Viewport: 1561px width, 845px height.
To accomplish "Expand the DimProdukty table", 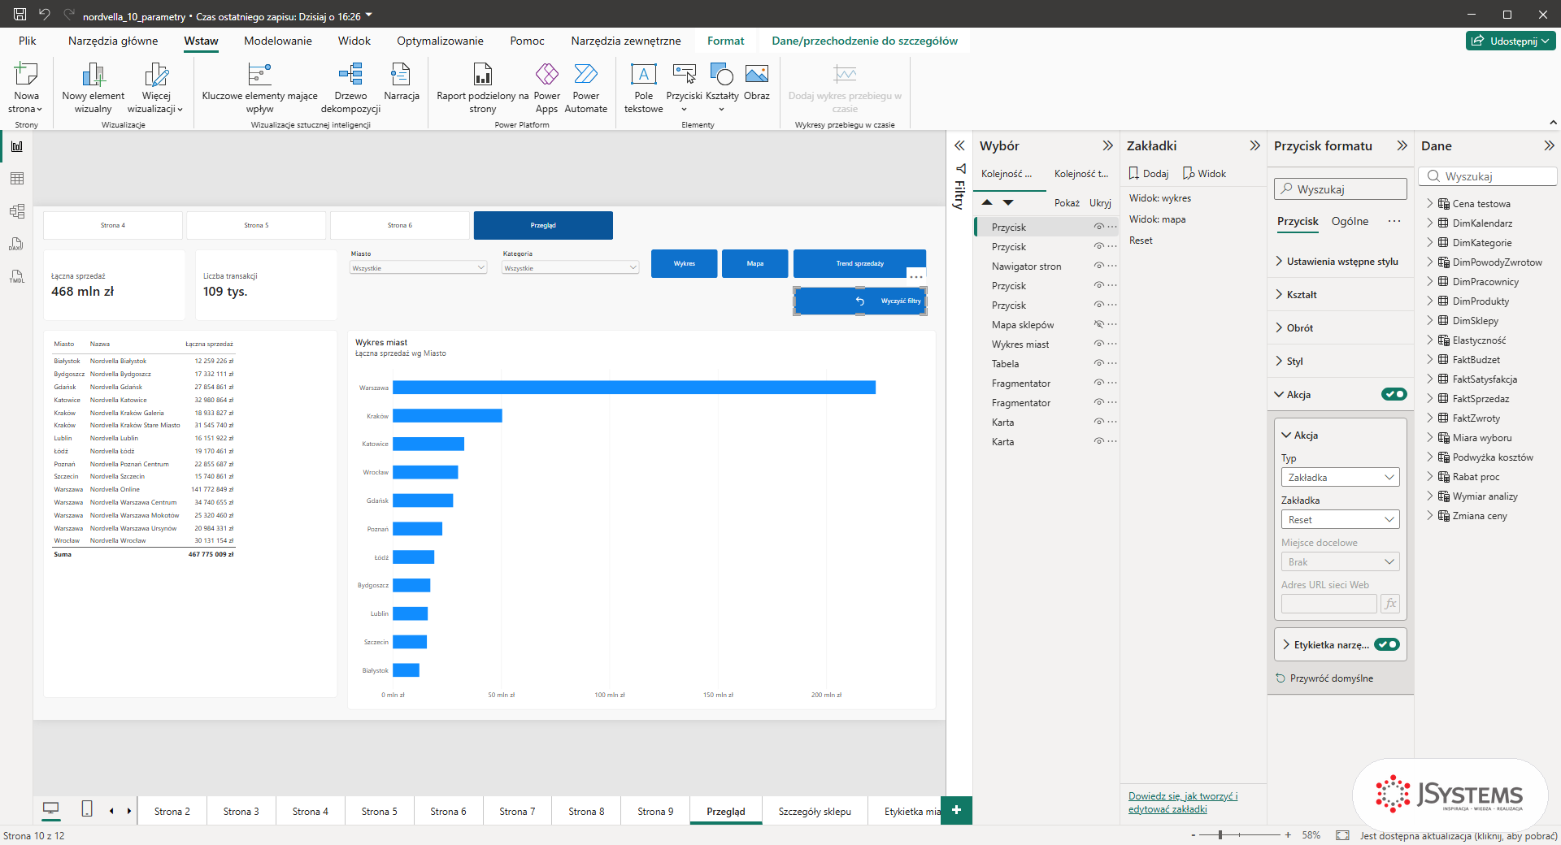I will 1430,301.
